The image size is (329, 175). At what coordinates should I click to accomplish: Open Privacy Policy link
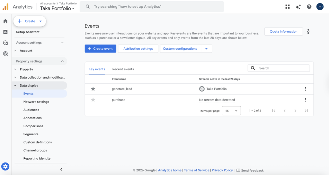(222, 171)
